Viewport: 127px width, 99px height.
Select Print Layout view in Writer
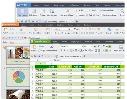[23, 13]
